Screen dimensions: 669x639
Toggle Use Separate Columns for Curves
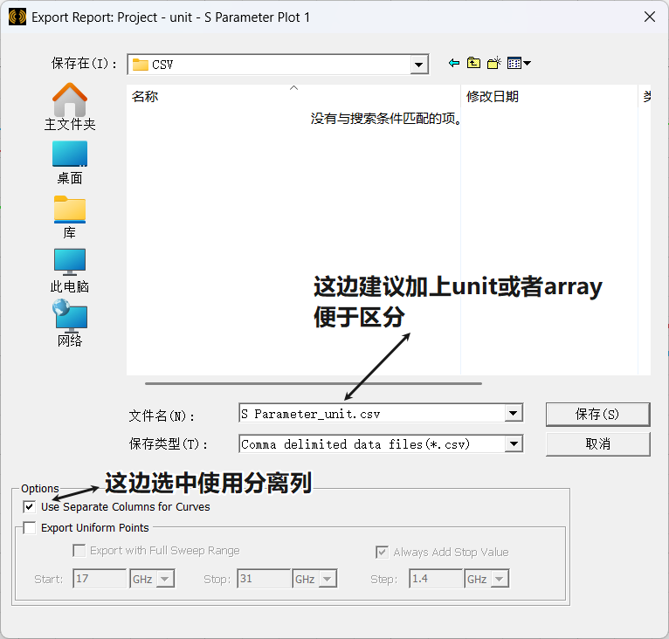tap(30, 507)
